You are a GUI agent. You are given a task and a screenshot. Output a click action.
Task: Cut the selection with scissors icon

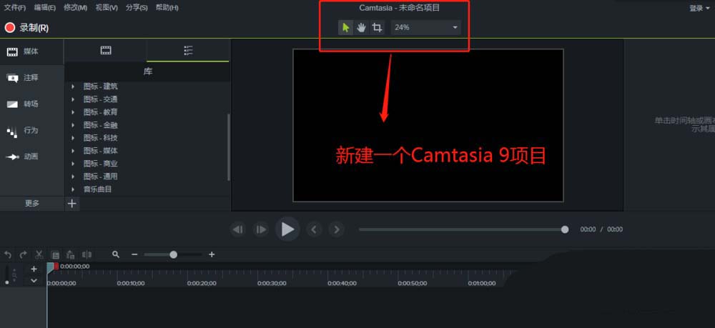tap(39, 254)
